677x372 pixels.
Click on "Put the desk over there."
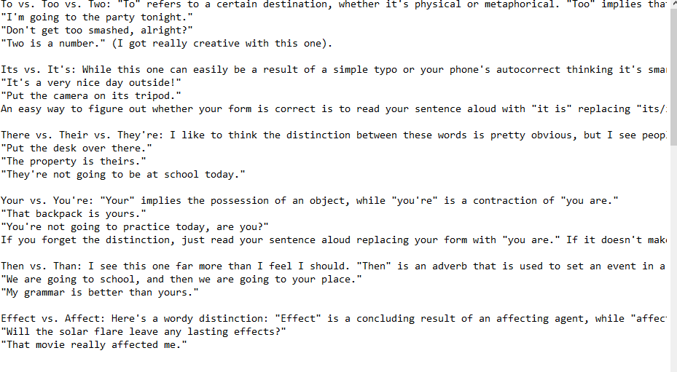click(77, 149)
